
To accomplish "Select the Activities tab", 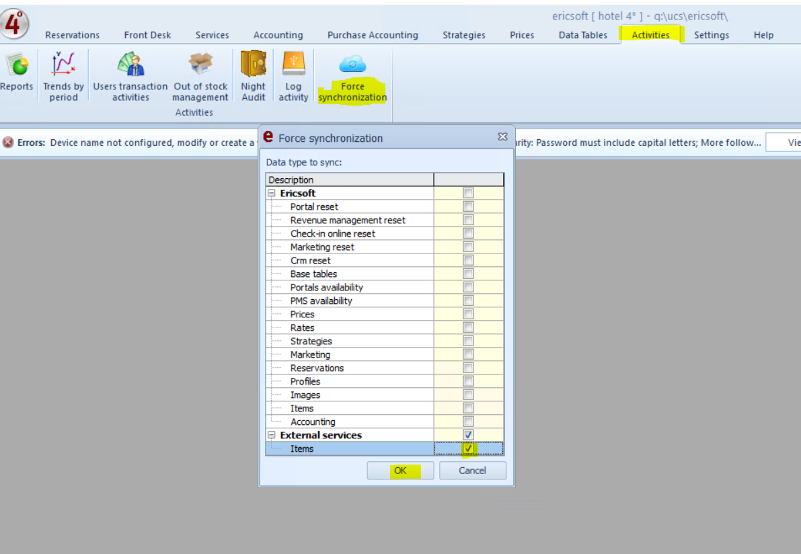I will click(650, 35).
